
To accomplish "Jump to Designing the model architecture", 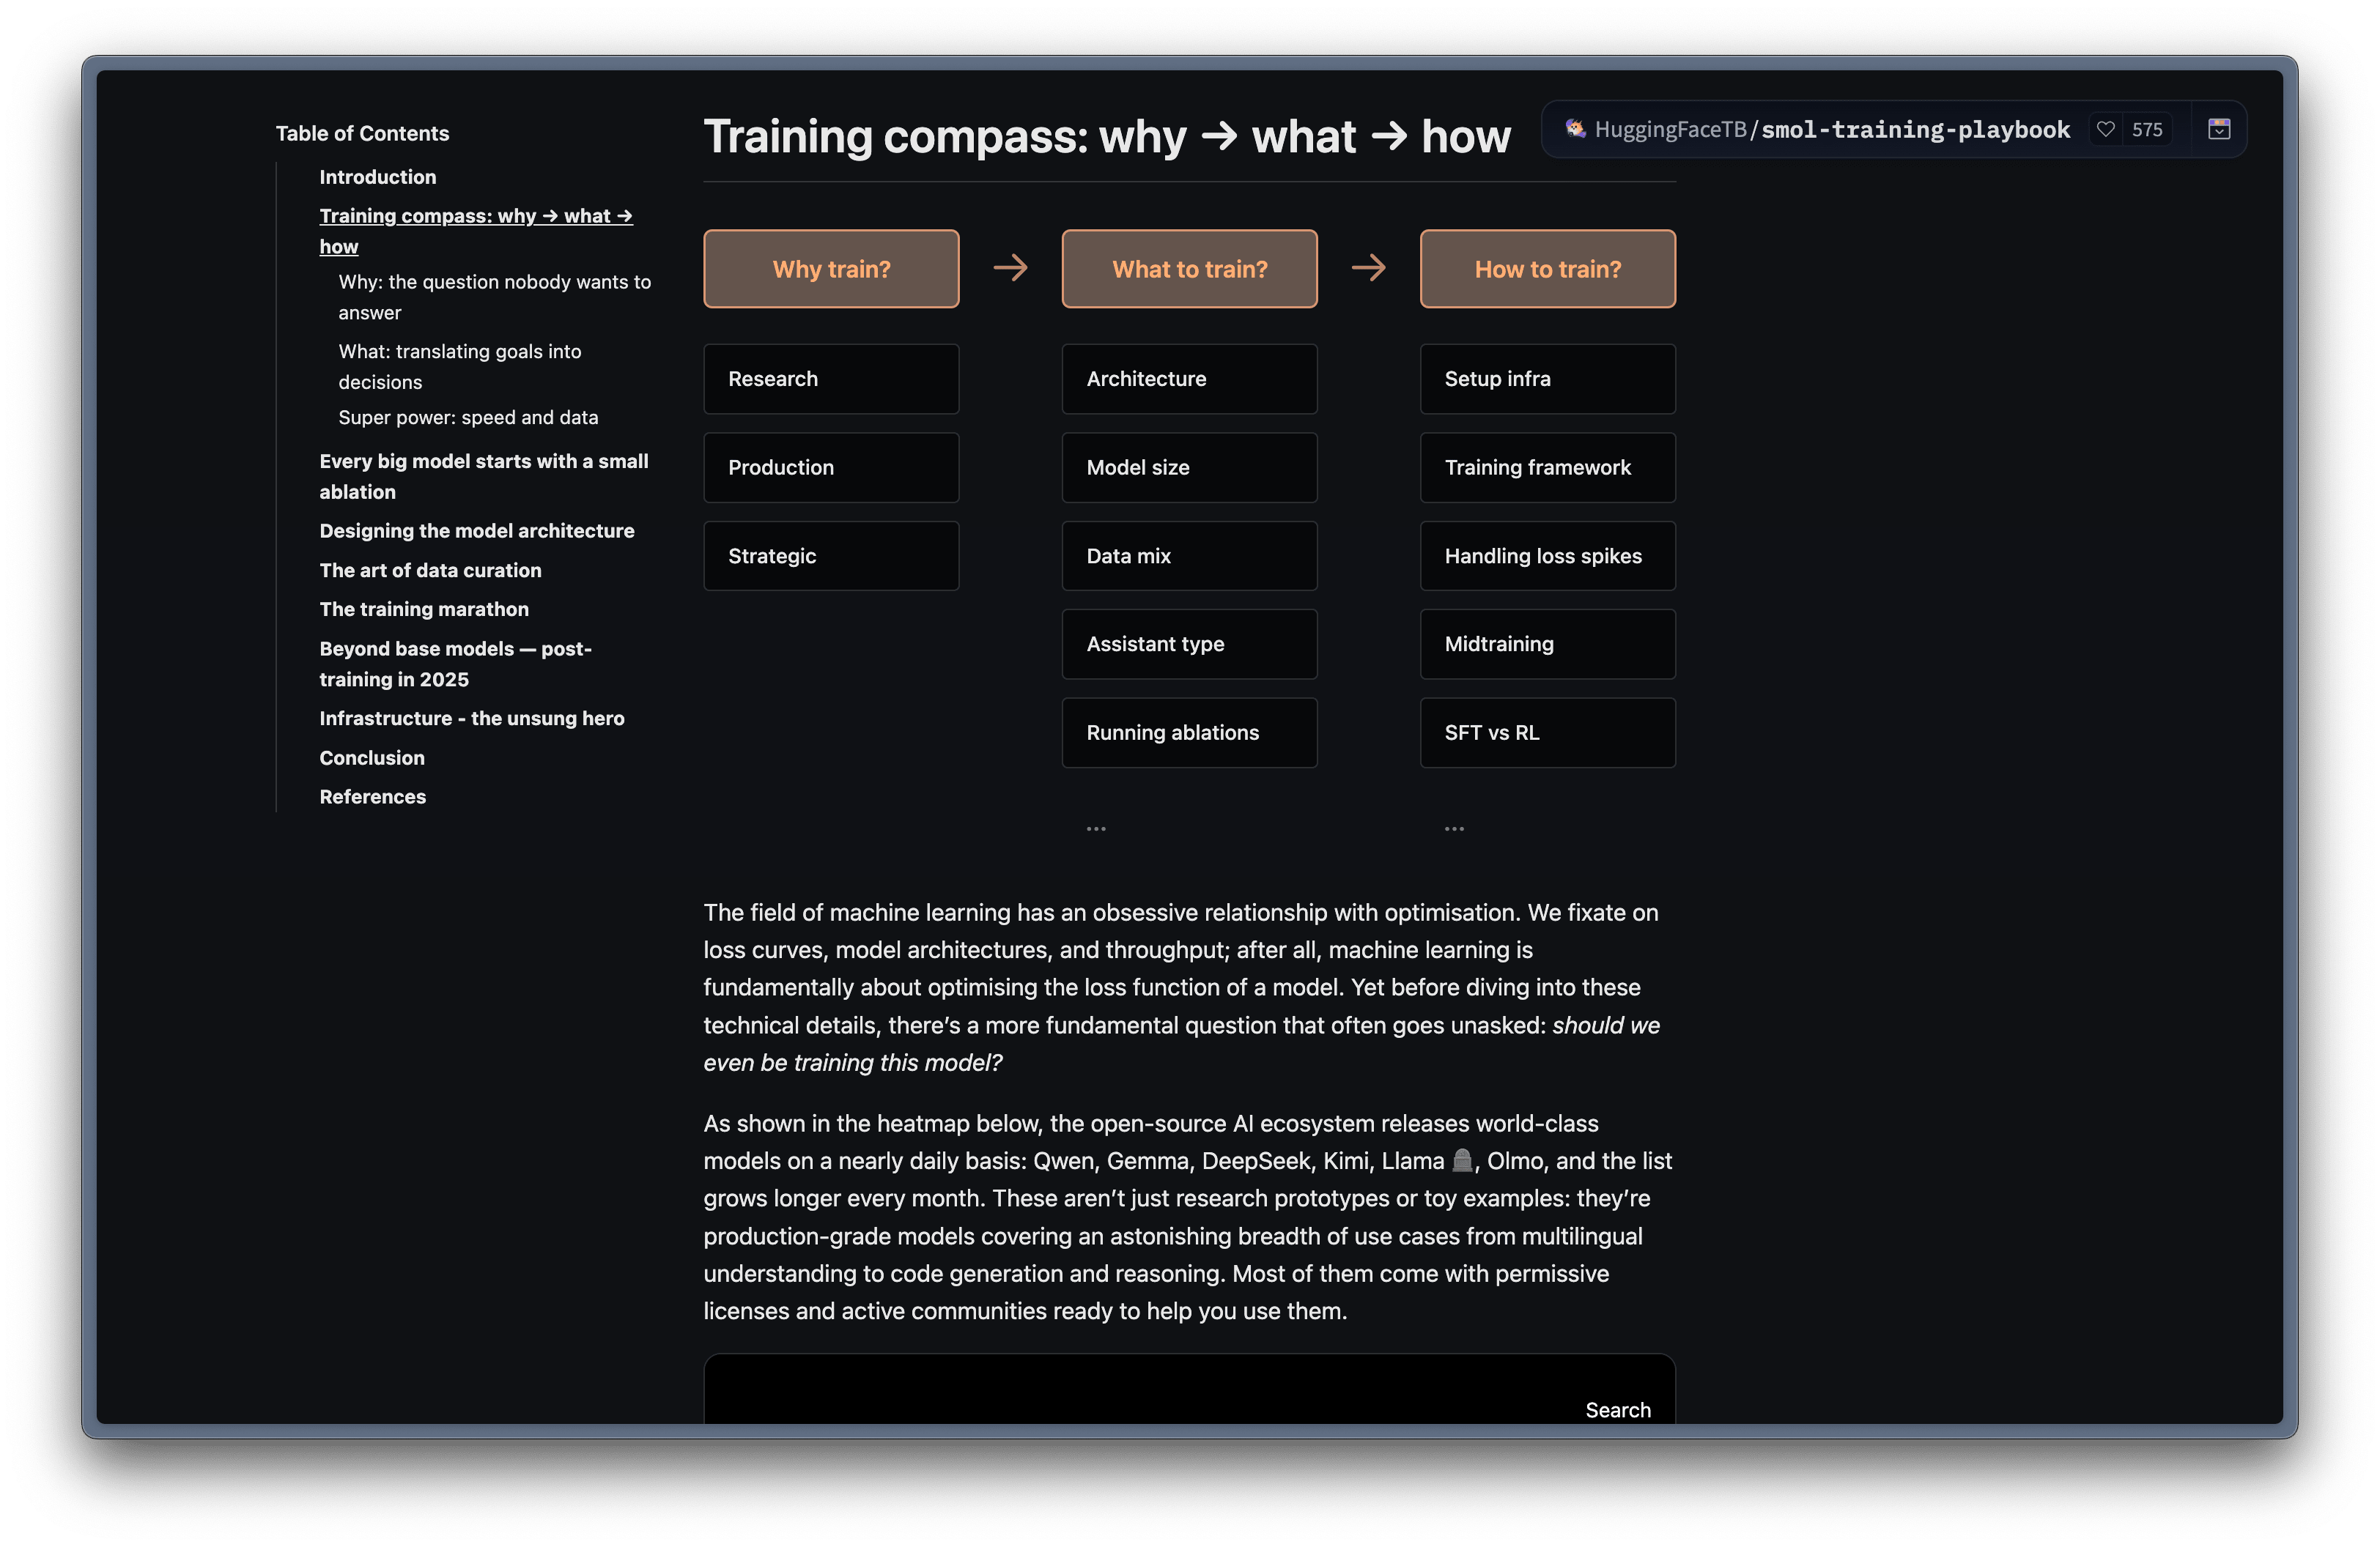I will [476, 530].
